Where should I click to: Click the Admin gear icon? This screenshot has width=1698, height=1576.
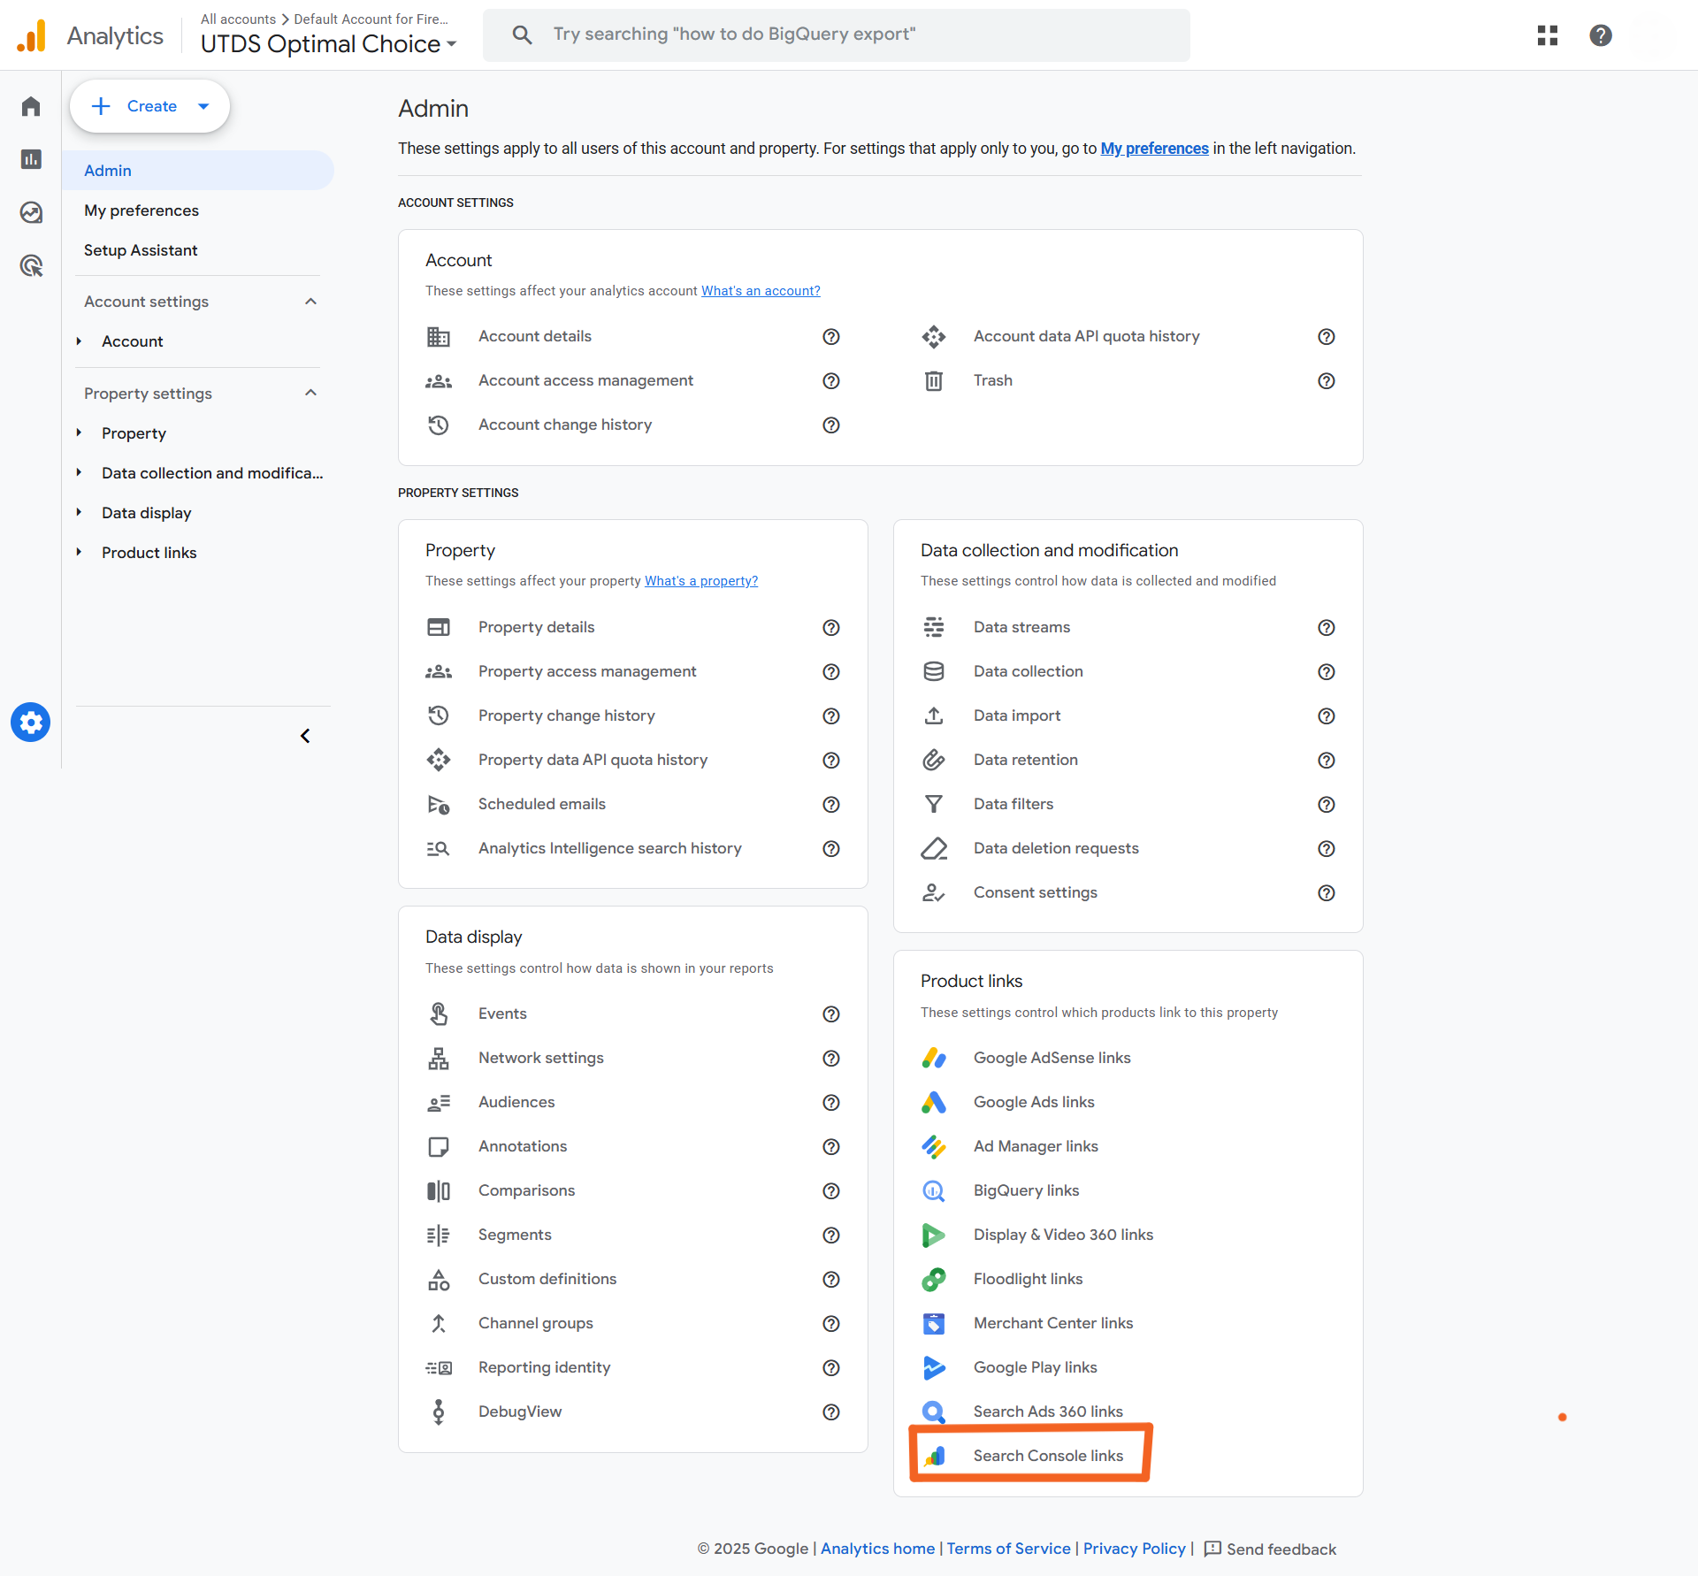[x=31, y=723]
